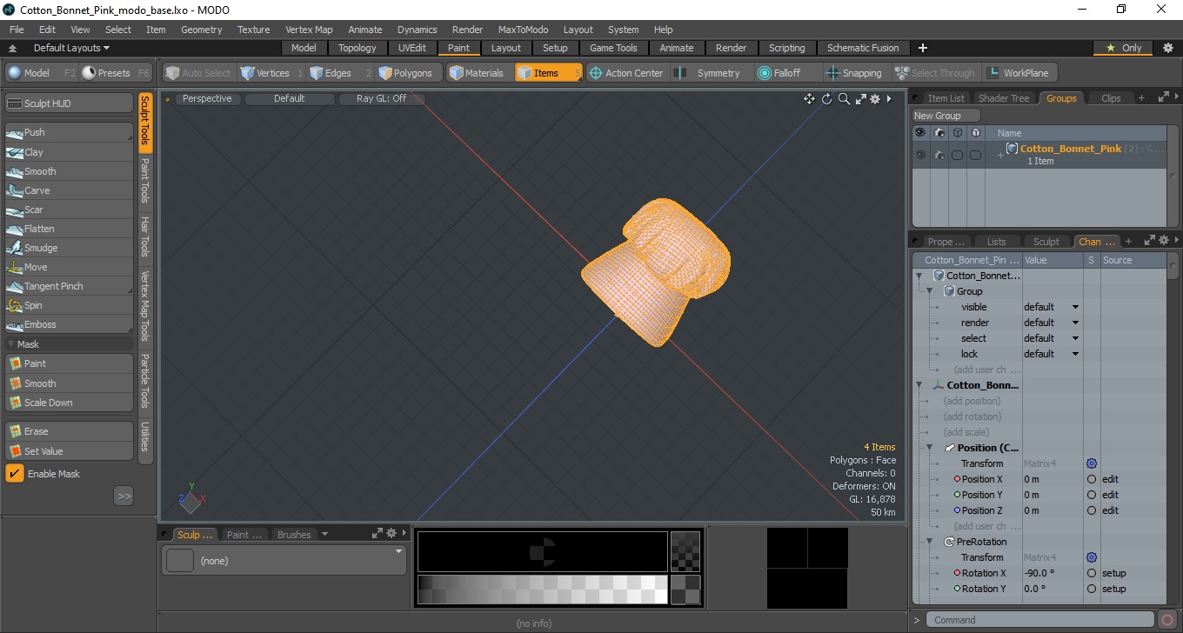The width and height of the screenshot is (1183, 633).
Task: Click the Presets button
Action: pos(117,73)
